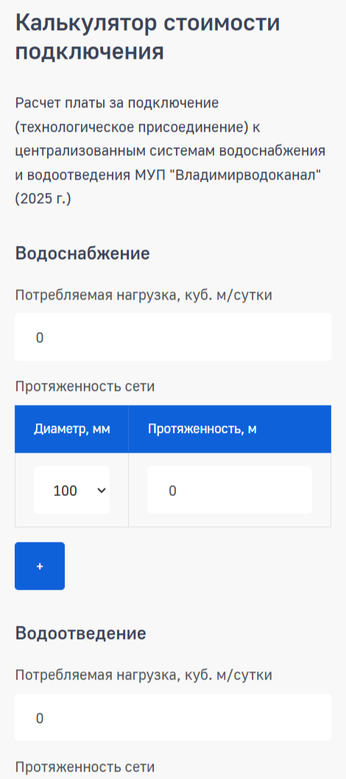Click the Расчет платы за подключение text

[117, 103]
